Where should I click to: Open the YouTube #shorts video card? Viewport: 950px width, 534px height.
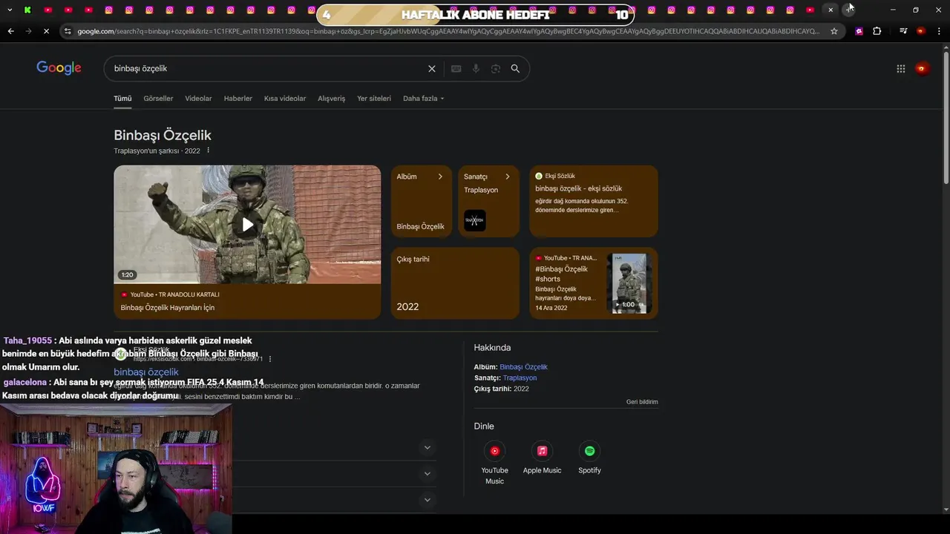tap(594, 283)
